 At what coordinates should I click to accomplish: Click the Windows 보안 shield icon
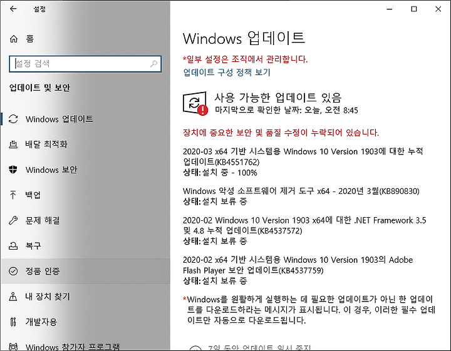[13, 170]
